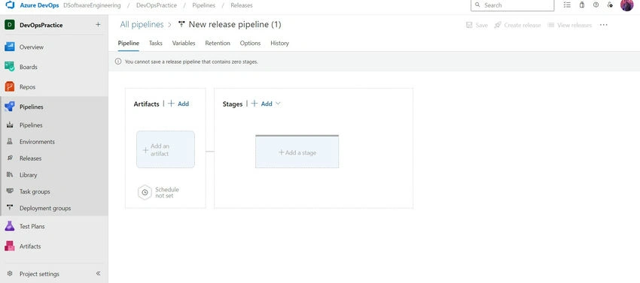Switch to the Options tab
640x283 pixels.
[250, 43]
